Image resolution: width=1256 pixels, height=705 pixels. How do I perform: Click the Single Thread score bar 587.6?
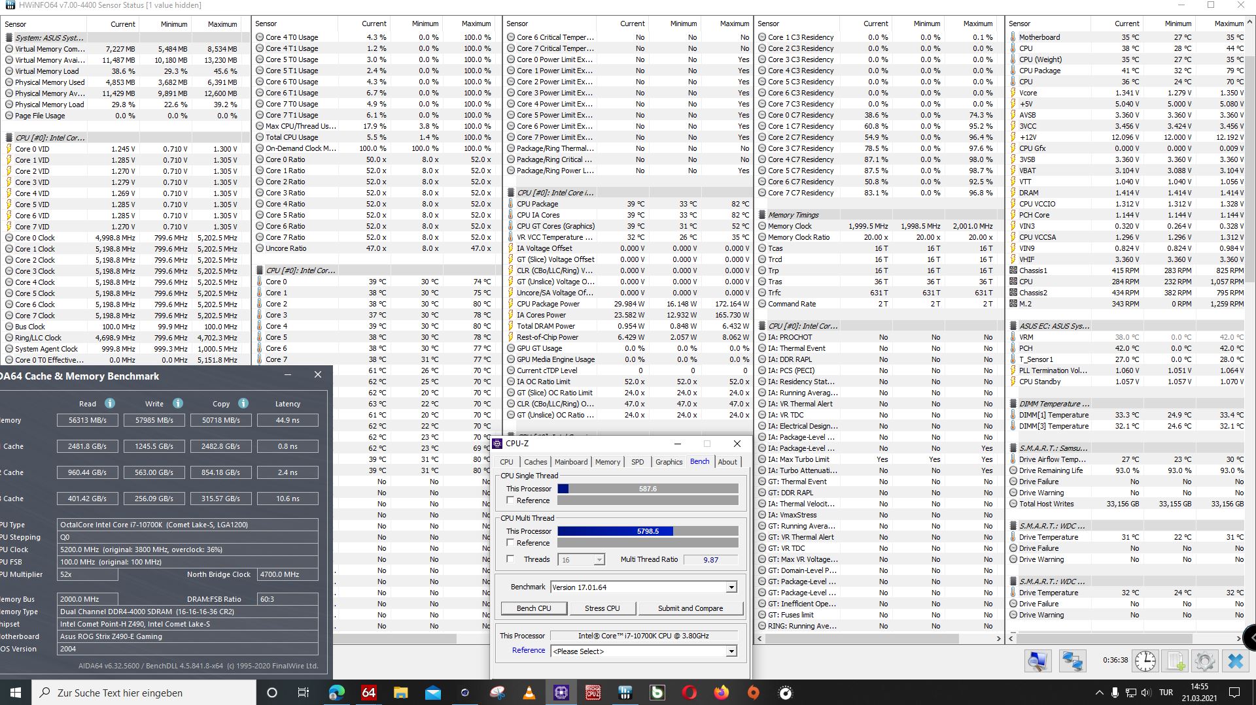pos(648,489)
